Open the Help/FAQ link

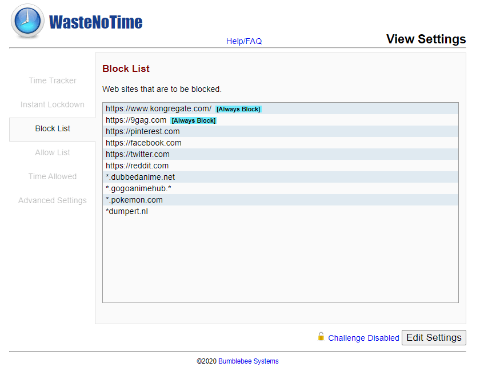(243, 41)
